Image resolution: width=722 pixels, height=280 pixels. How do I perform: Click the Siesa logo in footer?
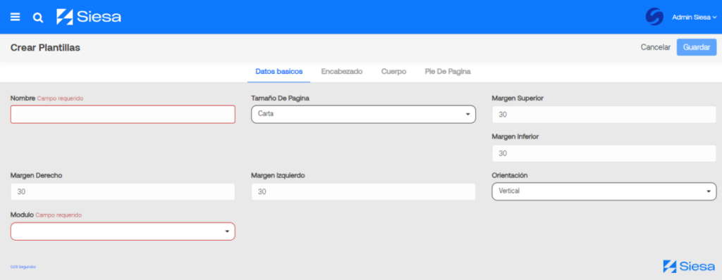[x=690, y=267]
